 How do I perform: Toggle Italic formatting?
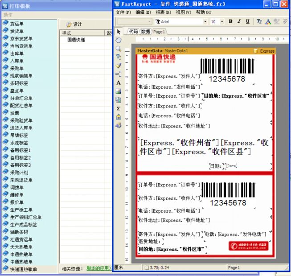click(239, 21)
